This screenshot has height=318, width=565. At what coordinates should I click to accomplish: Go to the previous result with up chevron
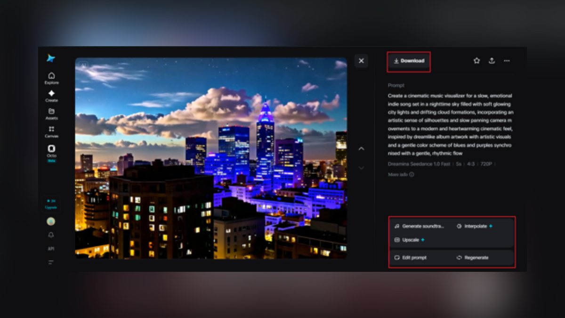coord(361,149)
